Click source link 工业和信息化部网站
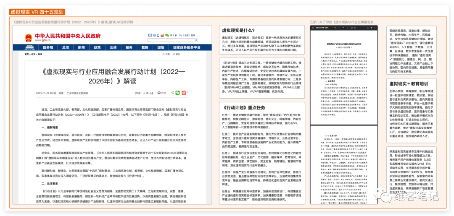 pos(77,93)
